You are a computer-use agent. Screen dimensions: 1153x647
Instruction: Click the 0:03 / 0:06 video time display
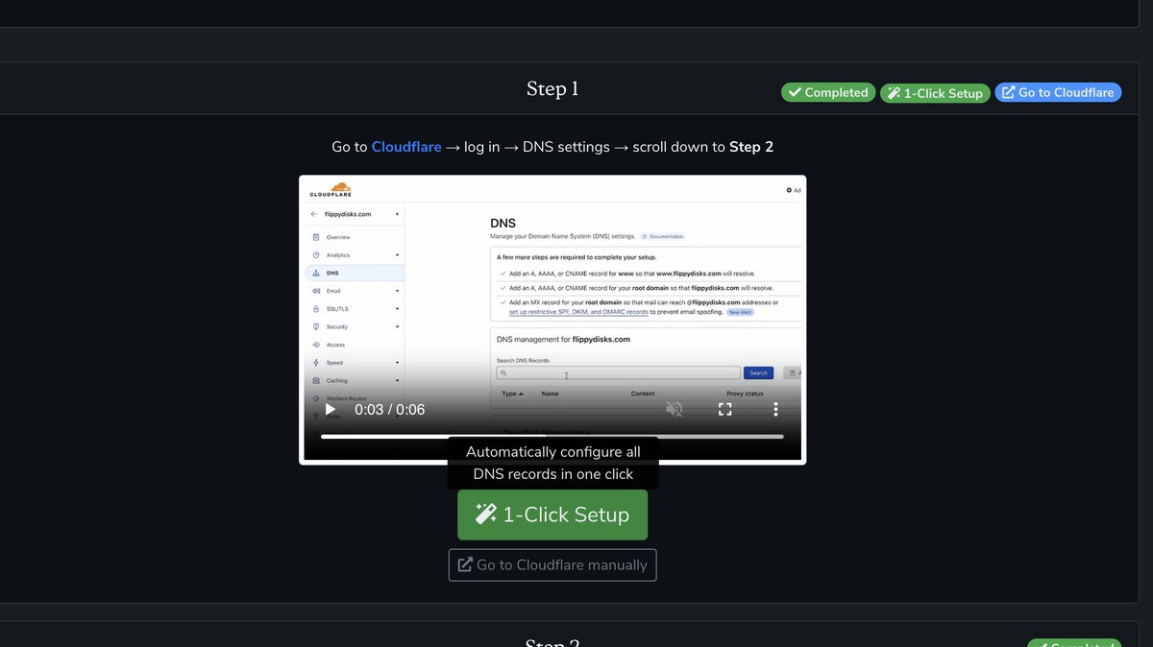(x=389, y=410)
